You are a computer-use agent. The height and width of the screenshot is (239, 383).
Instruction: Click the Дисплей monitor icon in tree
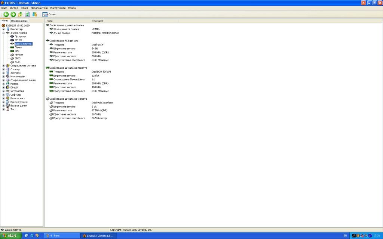point(8,73)
